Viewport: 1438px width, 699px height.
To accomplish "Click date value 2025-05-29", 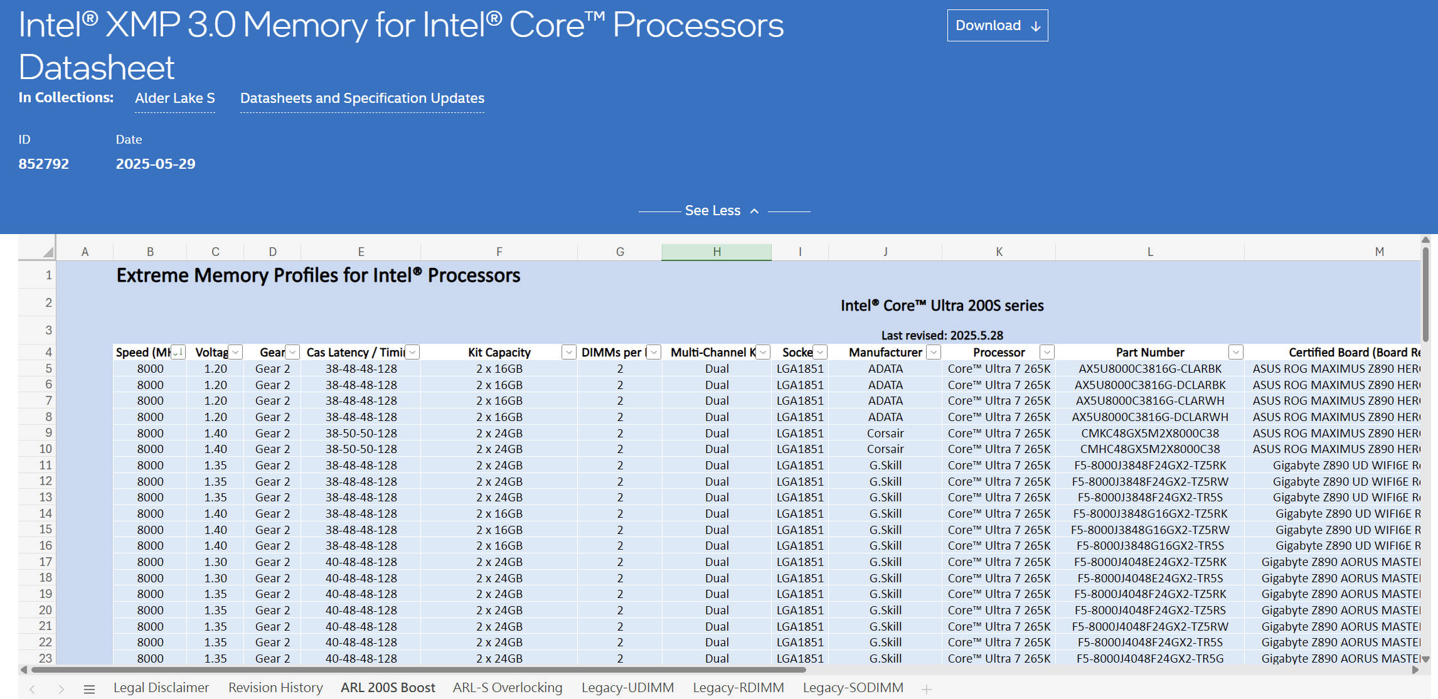I will point(156,164).
